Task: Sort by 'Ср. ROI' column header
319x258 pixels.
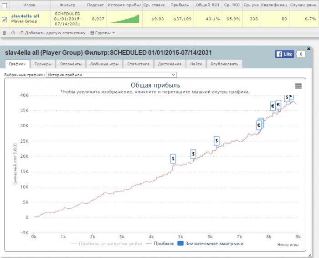Action: point(232,5)
